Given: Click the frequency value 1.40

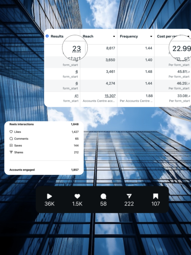Looking at the screenshot, I should pyautogui.click(x=149, y=60).
